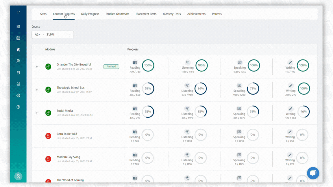
Task: Open help question mark icon
Action: [18, 107]
